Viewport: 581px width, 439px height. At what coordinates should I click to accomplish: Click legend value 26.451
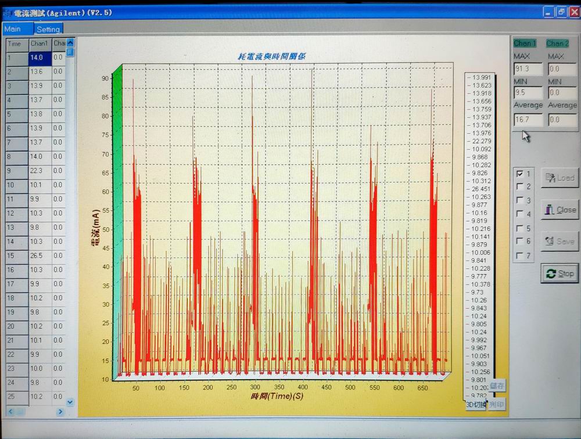[x=481, y=189]
